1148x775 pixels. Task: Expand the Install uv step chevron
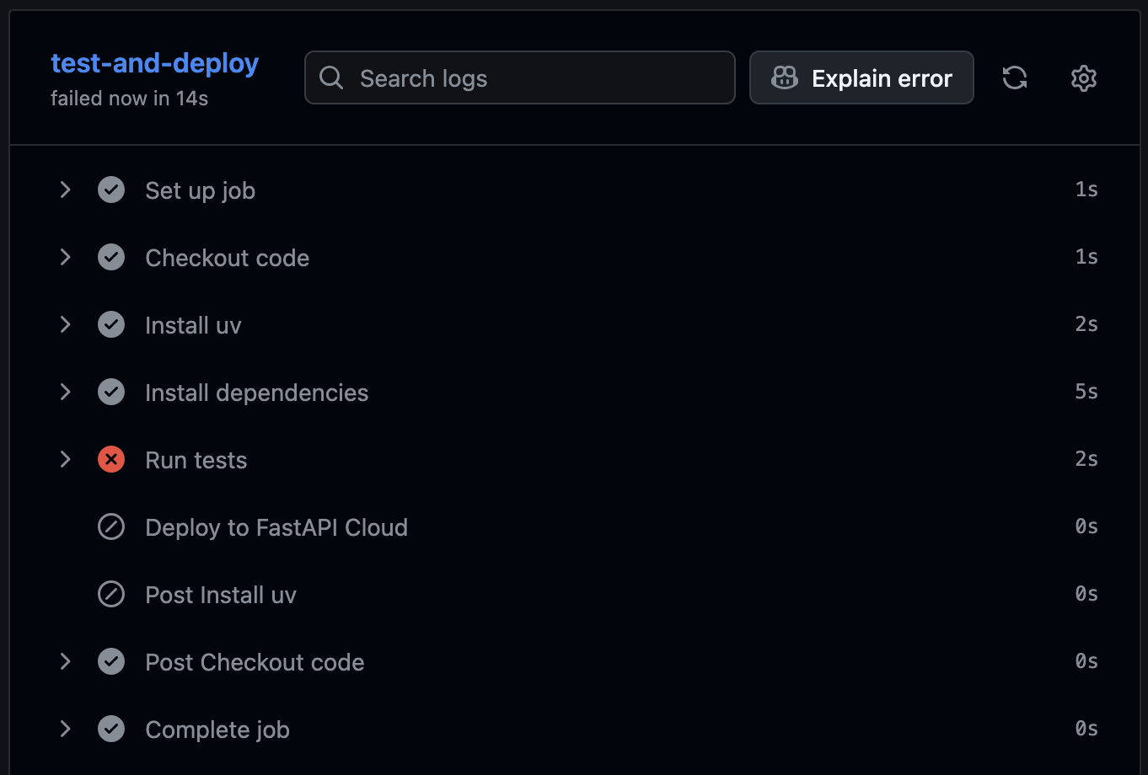(x=65, y=325)
